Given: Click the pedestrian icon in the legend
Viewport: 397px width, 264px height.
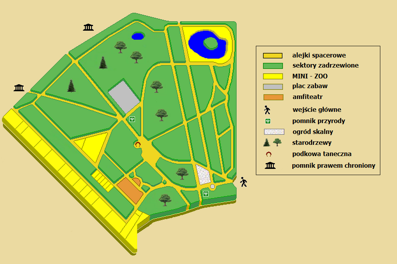Looking at the screenshot, I should point(267,110).
